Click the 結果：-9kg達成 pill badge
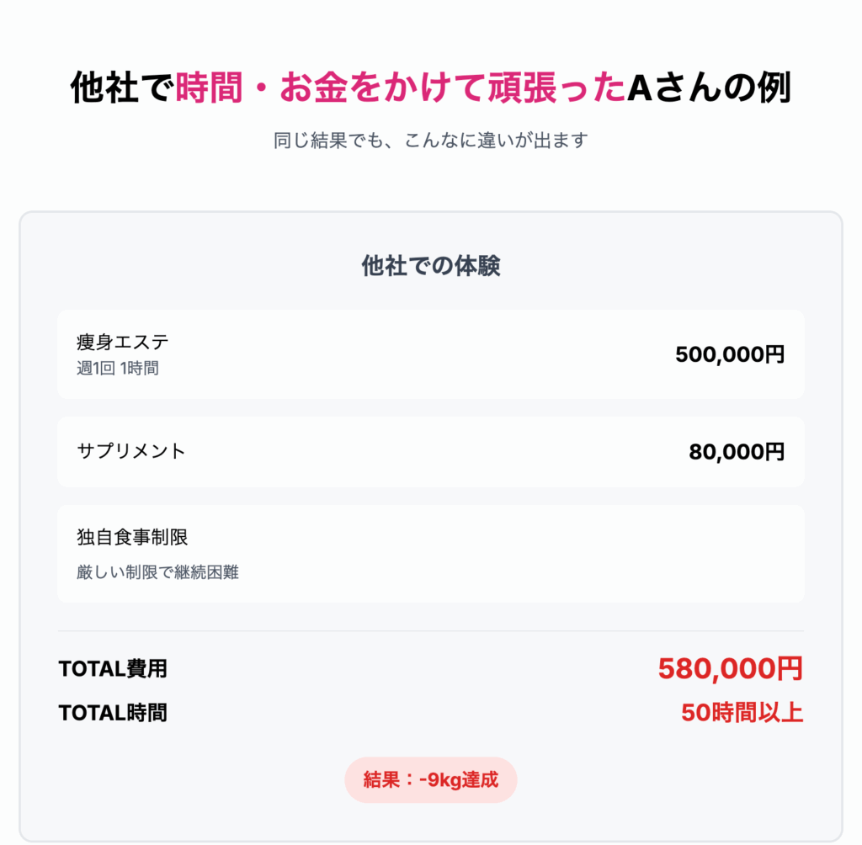The width and height of the screenshot is (862, 845). tap(431, 780)
